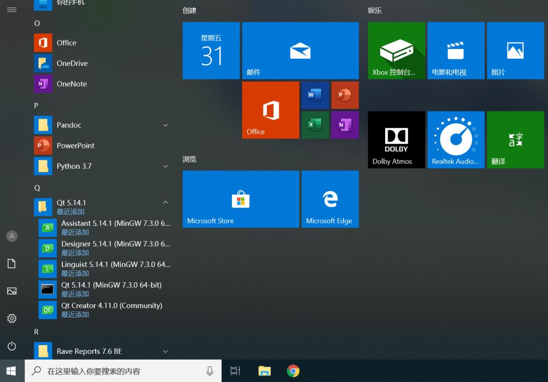
Task: Open the small Word tile
Action: (315, 95)
